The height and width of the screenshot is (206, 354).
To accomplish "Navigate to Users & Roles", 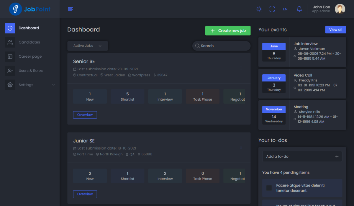I will coord(31,71).
